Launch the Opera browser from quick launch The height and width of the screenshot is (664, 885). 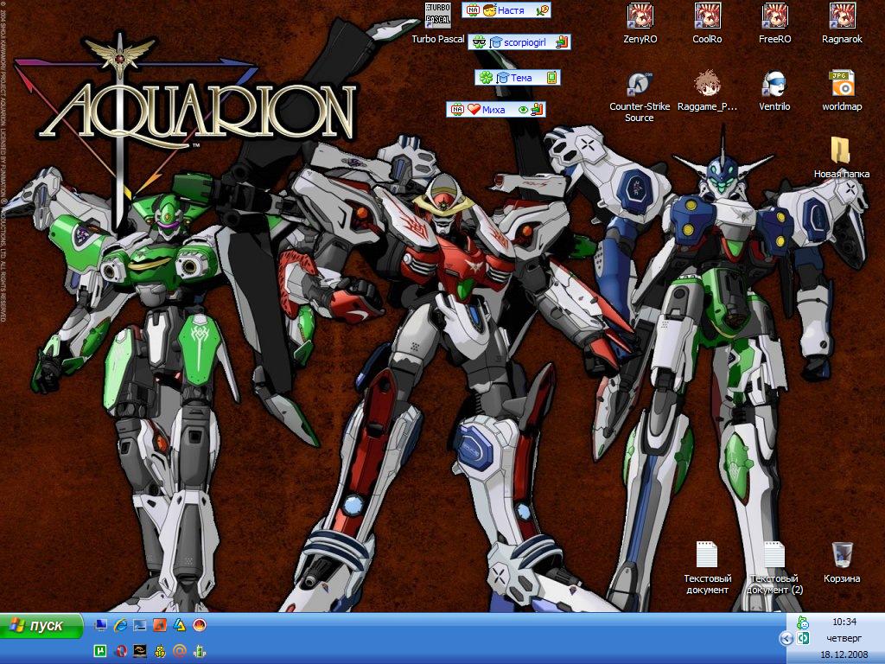pyautogui.click(x=120, y=651)
